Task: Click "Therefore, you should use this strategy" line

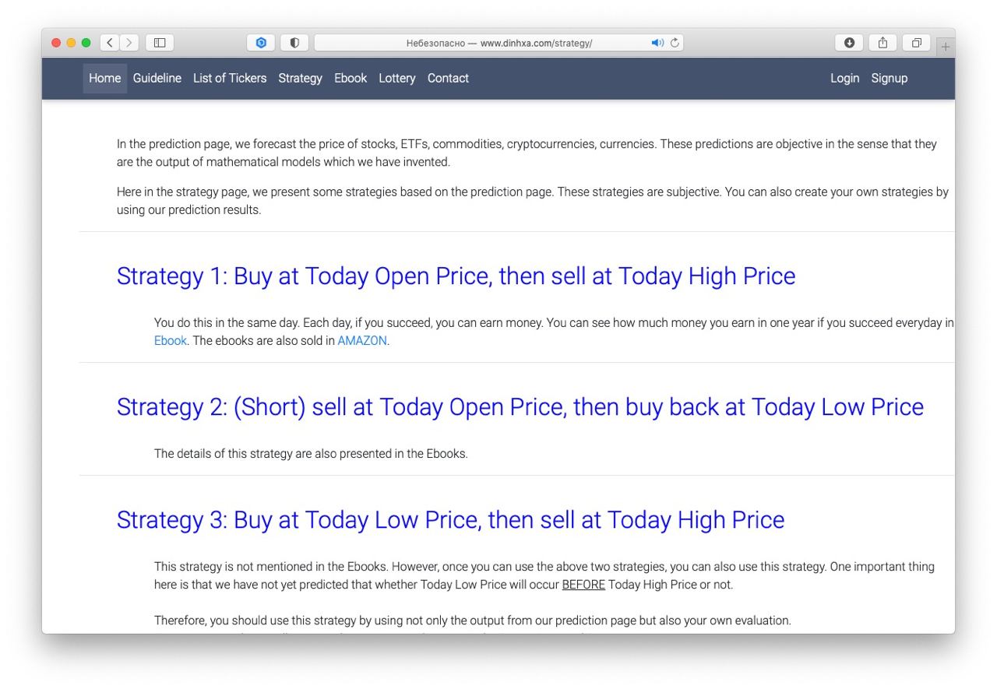Action: (x=472, y=620)
